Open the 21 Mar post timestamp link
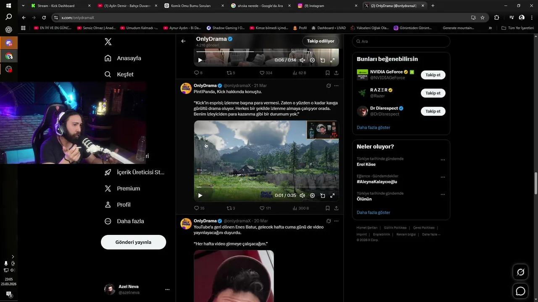The height and width of the screenshot is (302, 538). point(260,86)
